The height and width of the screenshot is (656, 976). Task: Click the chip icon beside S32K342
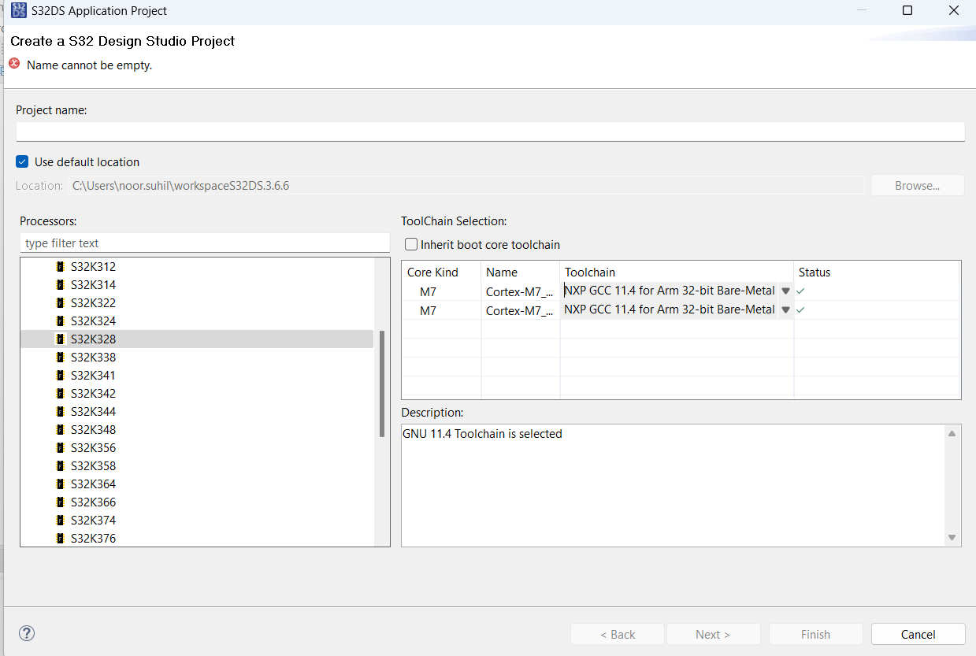coord(60,394)
